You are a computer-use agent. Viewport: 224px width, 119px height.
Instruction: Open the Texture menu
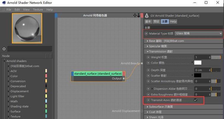click(x=38, y=10)
